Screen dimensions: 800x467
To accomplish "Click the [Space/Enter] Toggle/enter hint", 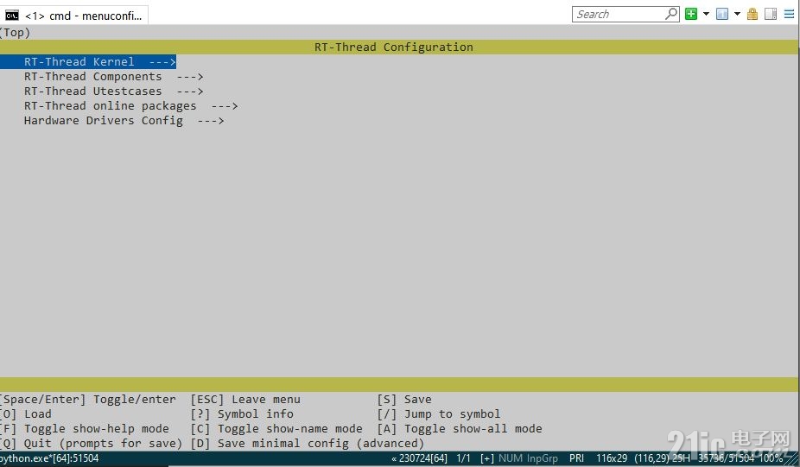I will 88,399.
